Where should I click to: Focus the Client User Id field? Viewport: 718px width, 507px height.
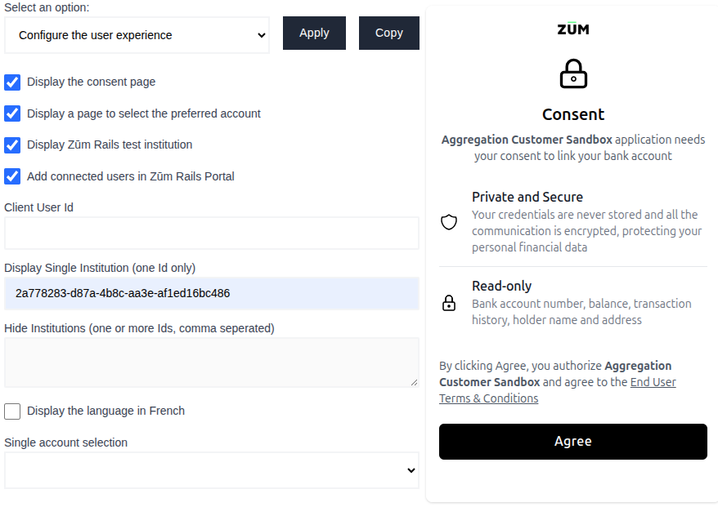(x=211, y=233)
